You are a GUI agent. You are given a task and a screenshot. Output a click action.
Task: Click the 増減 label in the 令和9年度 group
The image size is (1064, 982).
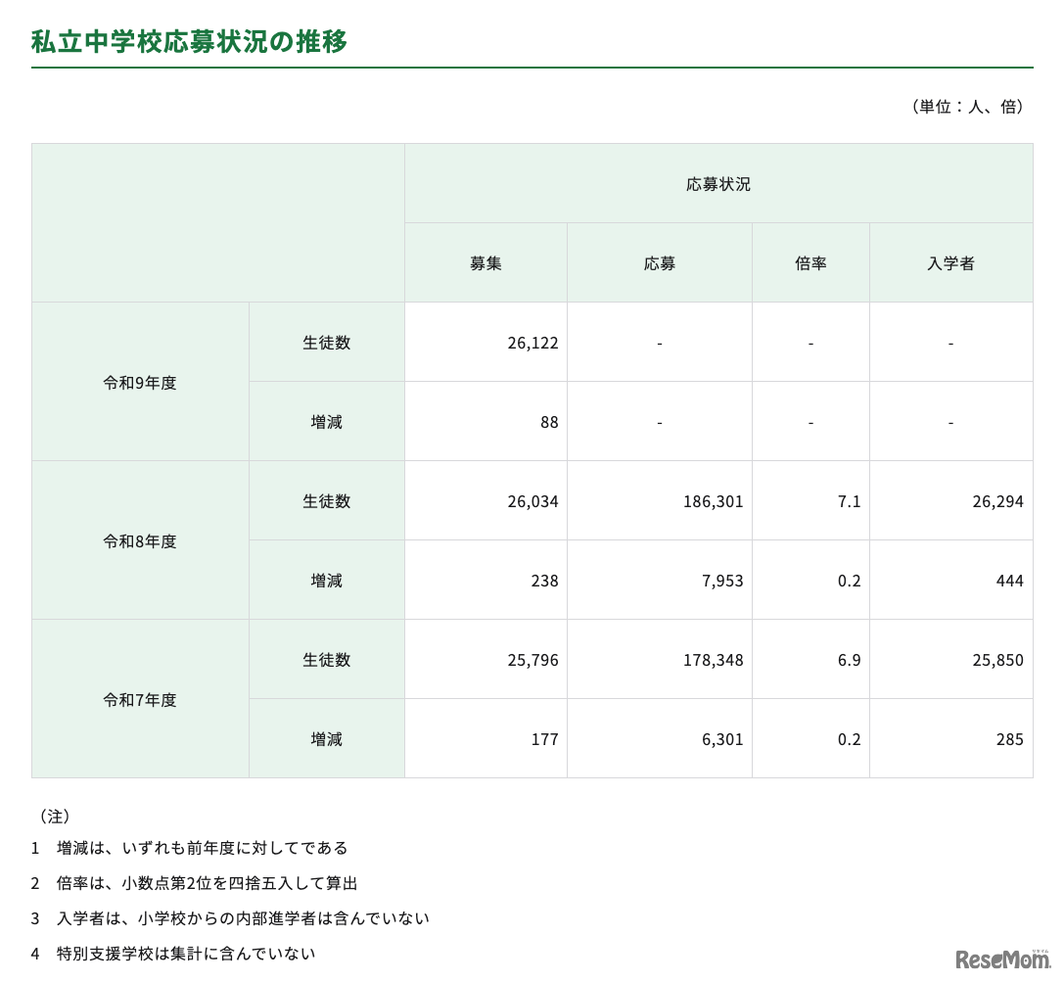coord(326,422)
